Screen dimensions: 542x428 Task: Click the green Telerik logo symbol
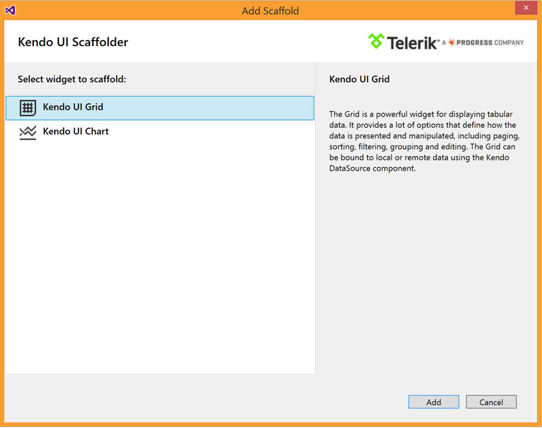376,41
